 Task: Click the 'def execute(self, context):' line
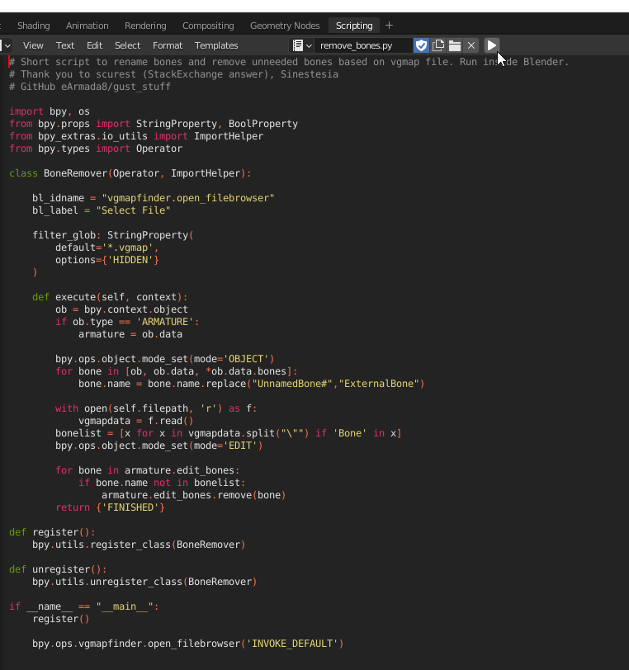110,297
